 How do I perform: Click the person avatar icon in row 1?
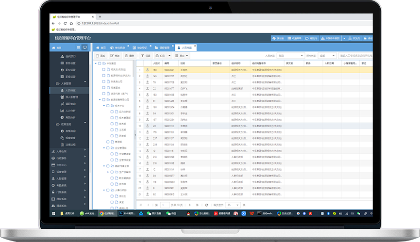point(147,70)
